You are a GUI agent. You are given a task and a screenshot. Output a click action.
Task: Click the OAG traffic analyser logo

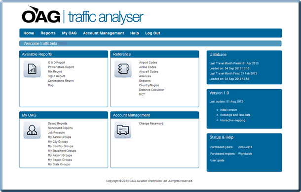pyautogui.click(x=82, y=15)
